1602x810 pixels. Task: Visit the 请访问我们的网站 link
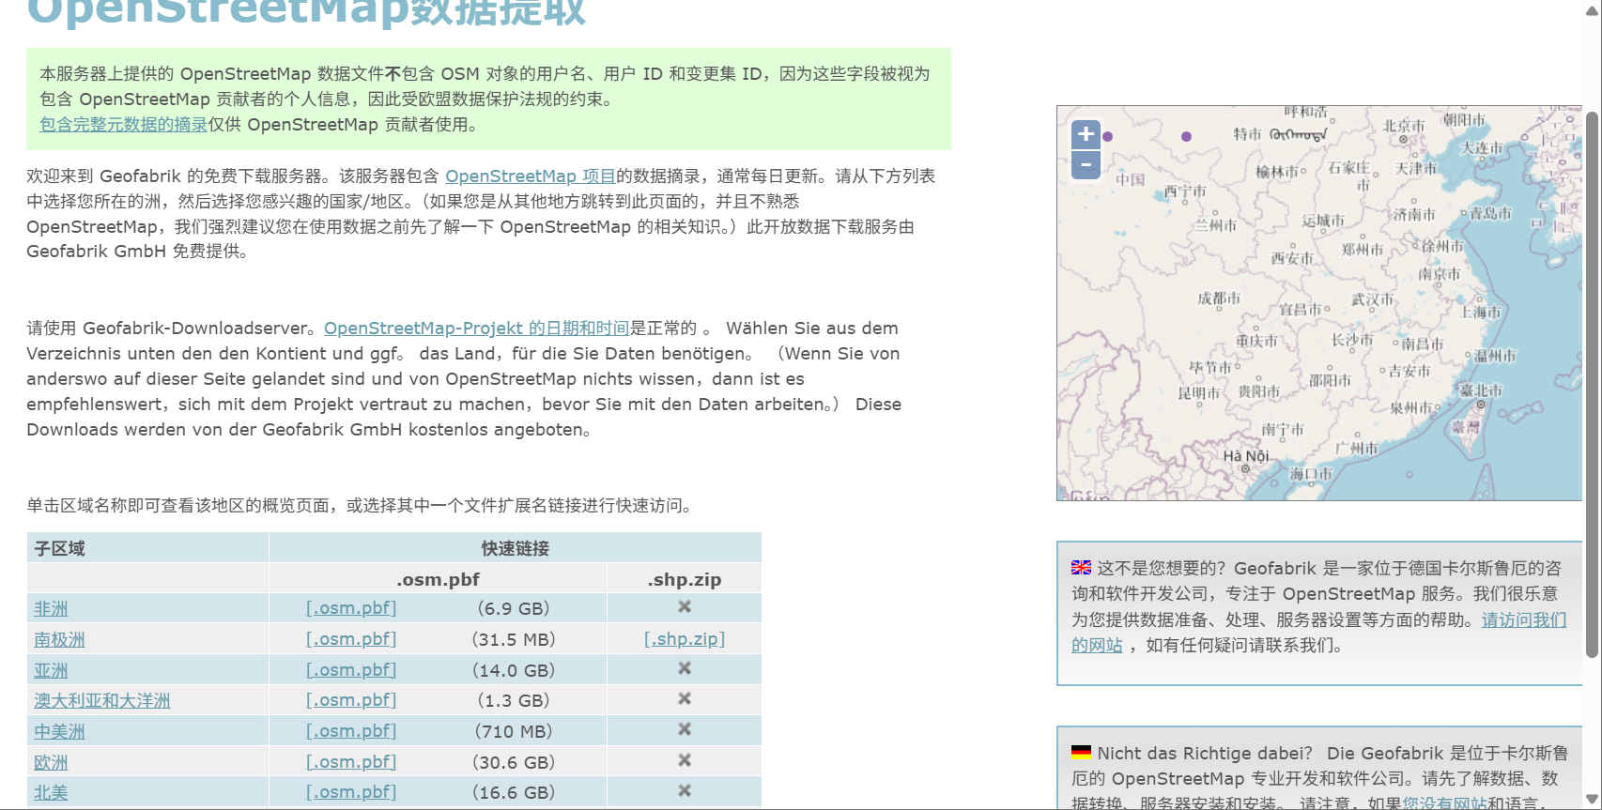click(1524, 620)
